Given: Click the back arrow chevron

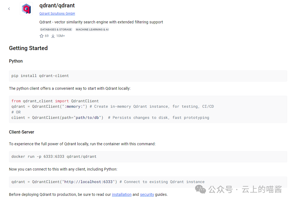Looking at the screenshot, I should point(9,9).
